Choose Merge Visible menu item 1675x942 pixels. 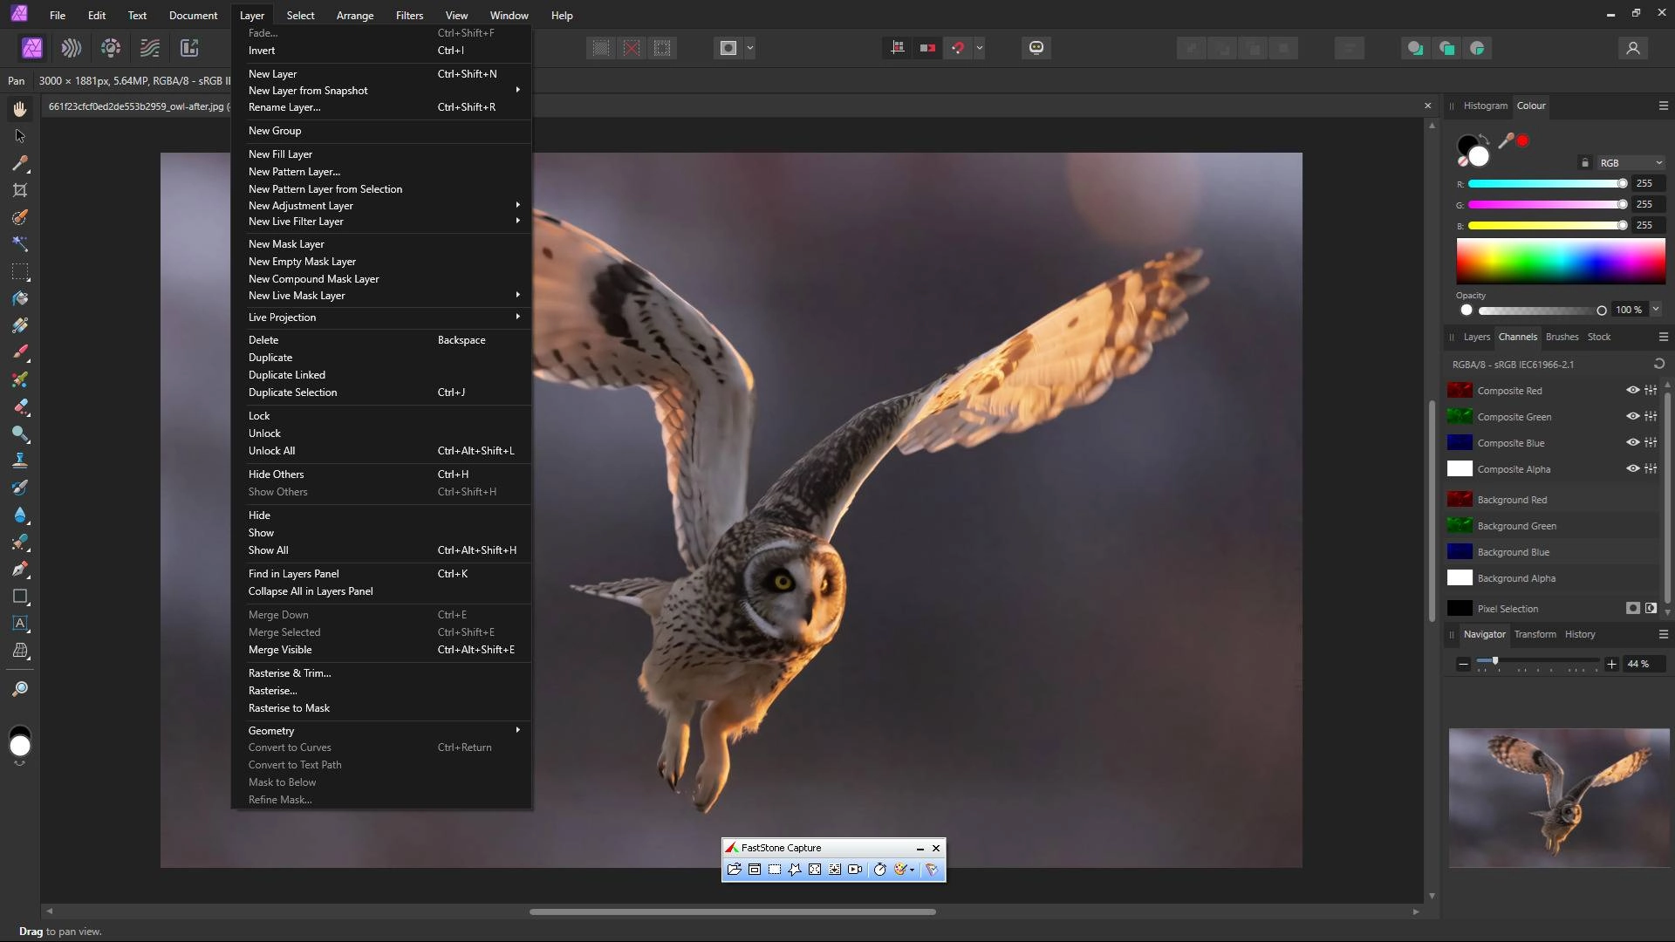pos(382,650)
